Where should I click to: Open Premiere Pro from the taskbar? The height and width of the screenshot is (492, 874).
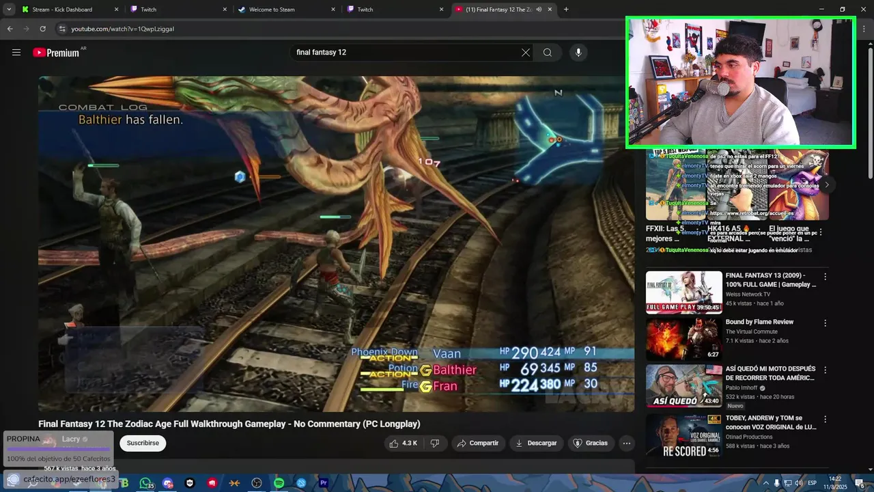click(x=324, y=483)
